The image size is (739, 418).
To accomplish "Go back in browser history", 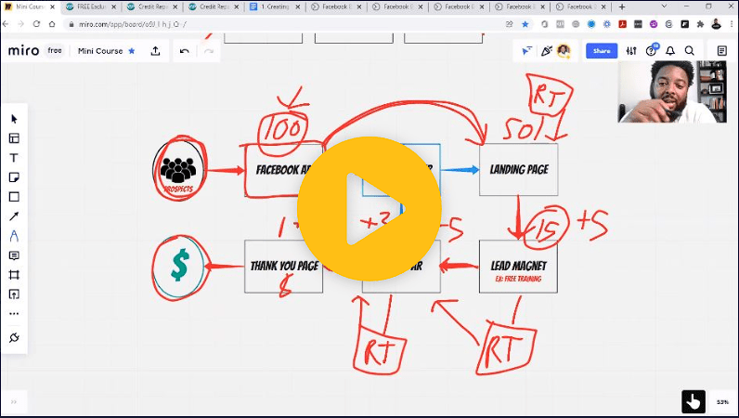I will coord(6,24).
